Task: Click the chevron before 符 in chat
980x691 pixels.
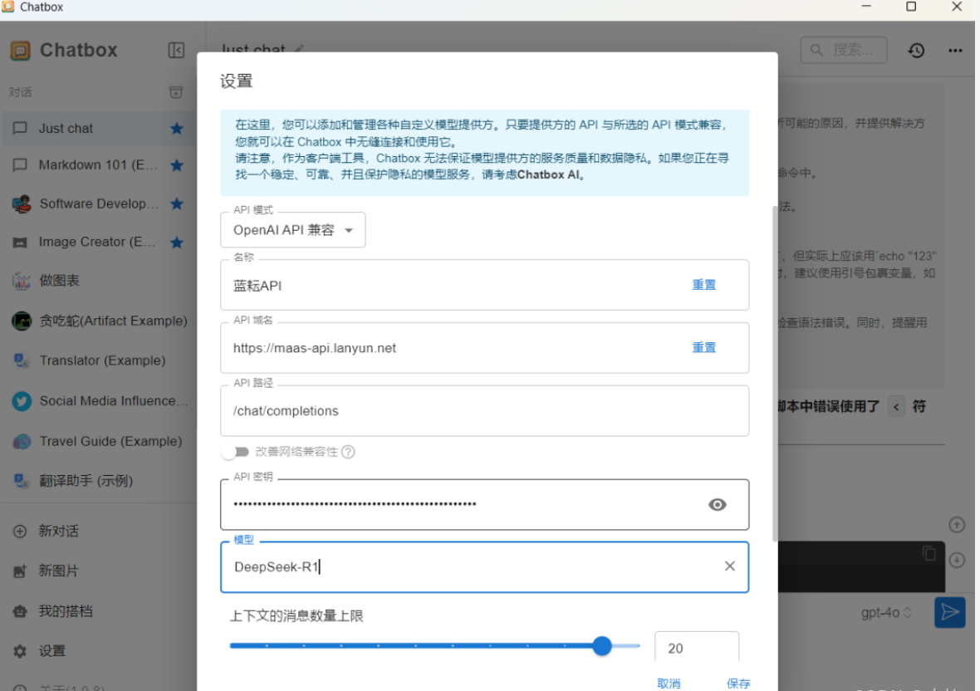Action: click(896, 407)
